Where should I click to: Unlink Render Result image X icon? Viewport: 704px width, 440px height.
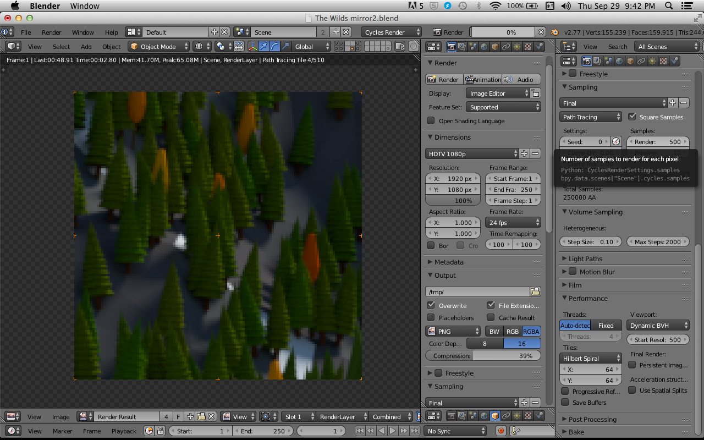(x=211, y=417)
